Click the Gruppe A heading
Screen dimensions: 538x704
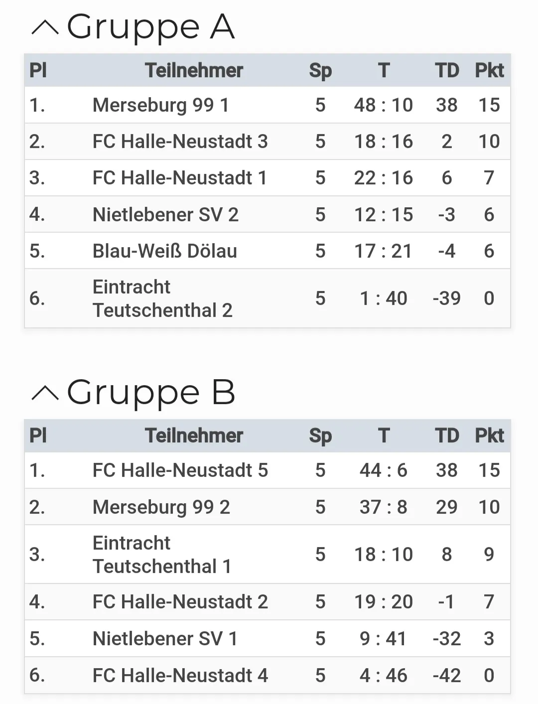pyautogui.click(x=150, y=27)
